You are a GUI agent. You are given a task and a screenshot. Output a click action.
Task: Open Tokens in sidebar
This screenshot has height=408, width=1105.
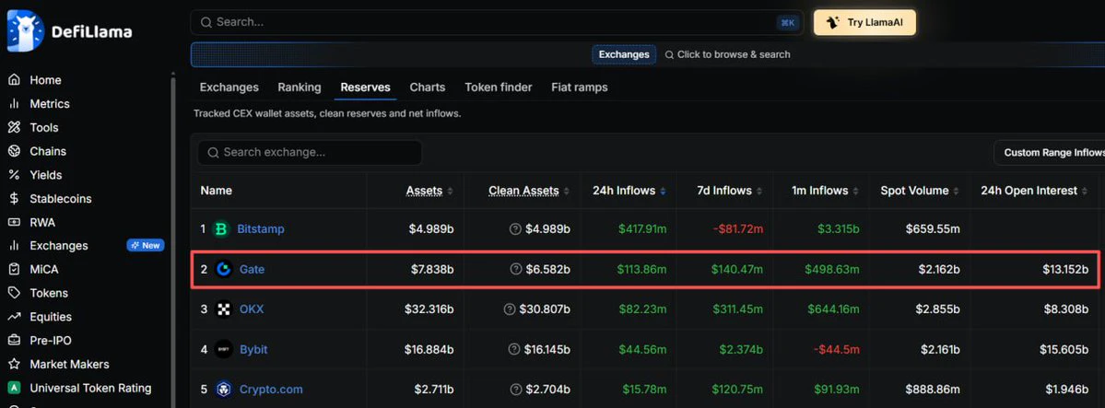49,293
